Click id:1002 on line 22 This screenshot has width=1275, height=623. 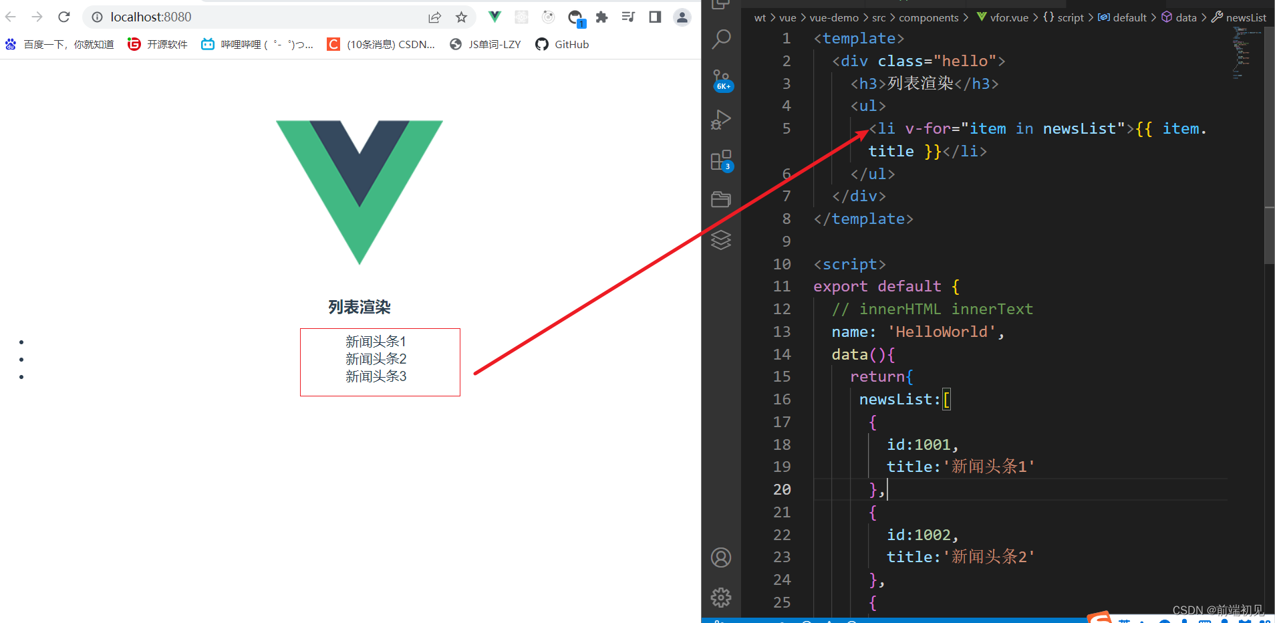point(918,535)
